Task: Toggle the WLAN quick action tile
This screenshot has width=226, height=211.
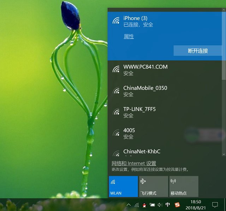Action: 123,186
